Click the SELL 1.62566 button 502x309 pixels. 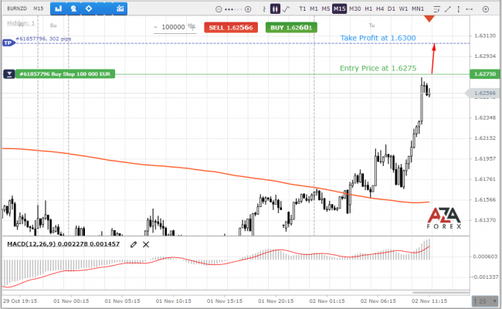231,28
